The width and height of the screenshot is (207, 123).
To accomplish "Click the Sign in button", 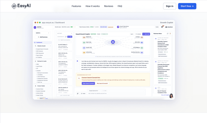I will tap(169, 6).
